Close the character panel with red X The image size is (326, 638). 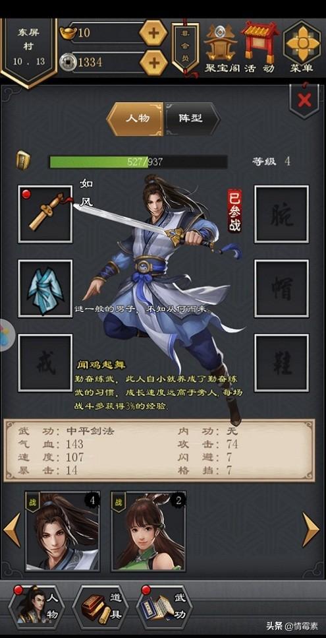click(304, 100)
